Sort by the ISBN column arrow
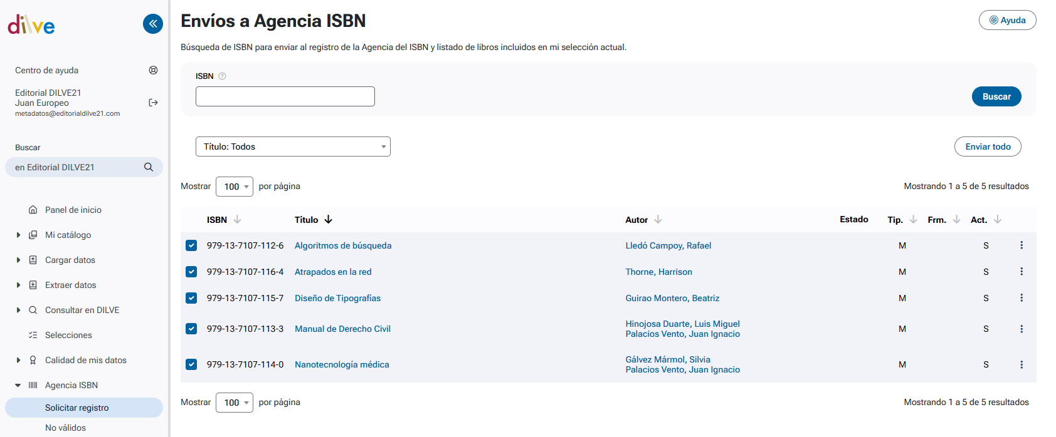This screenshot has height=437, width=1056. (x=237, y=220)
